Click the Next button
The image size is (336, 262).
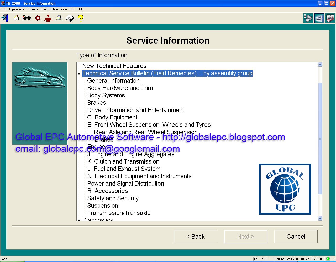[x=246, y=237]
